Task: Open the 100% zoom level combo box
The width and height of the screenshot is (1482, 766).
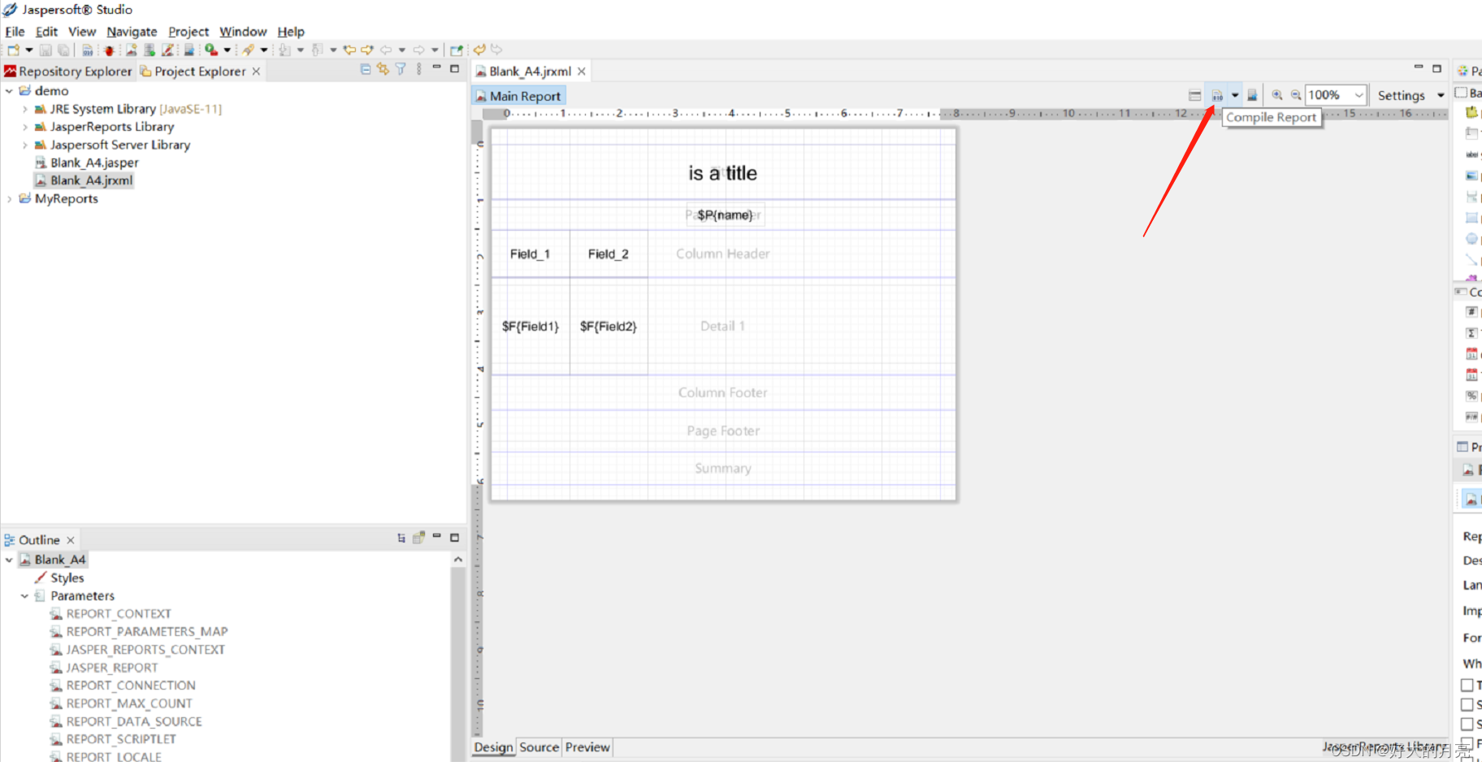Action: pyautogui.click(x=1336, y=95)
